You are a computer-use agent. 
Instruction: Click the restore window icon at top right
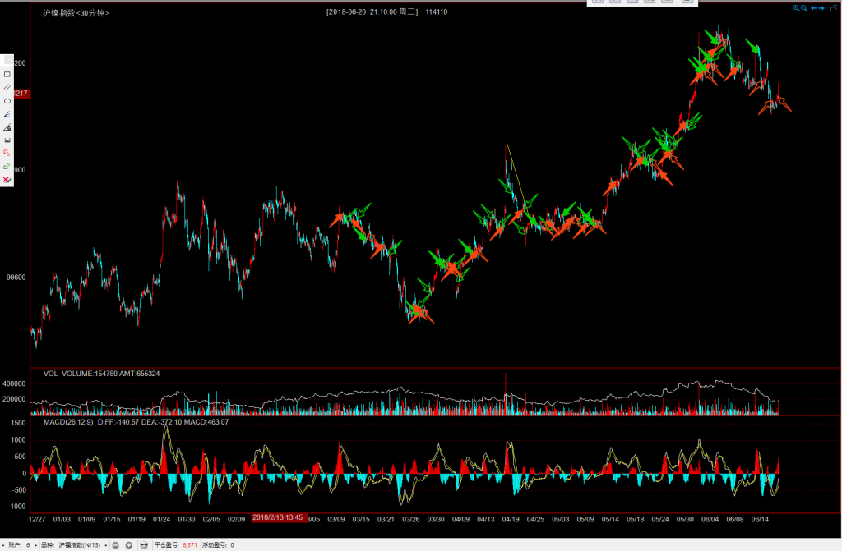(832, 8)
